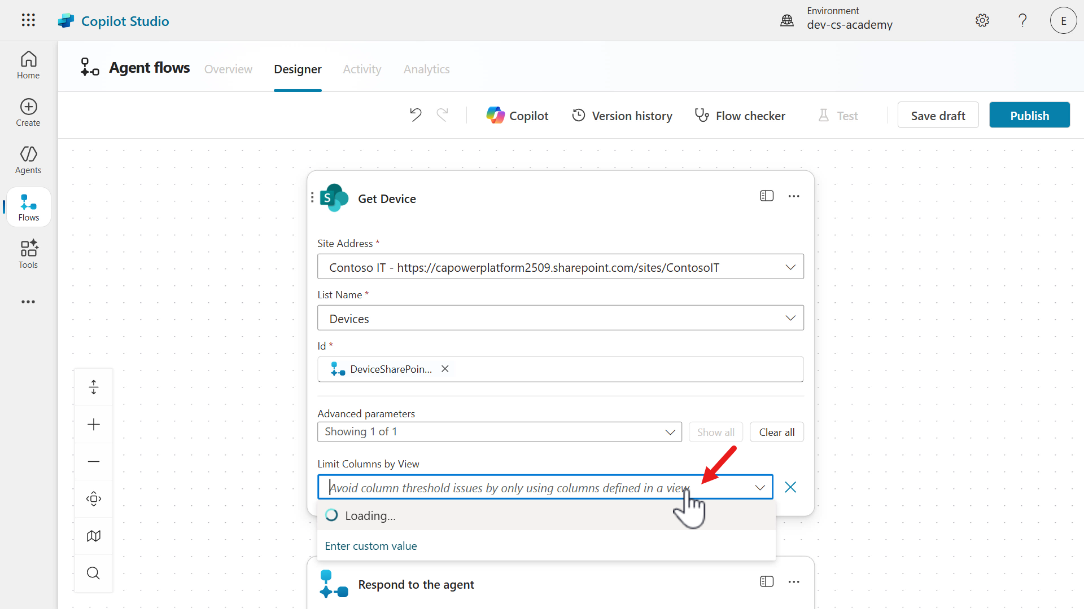
Task: Switch to the Overview tab
Action: pyautogui.click(x=228, y=69)
